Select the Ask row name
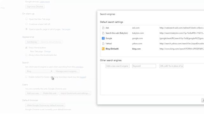204x114 pixels. click(107, 28)
